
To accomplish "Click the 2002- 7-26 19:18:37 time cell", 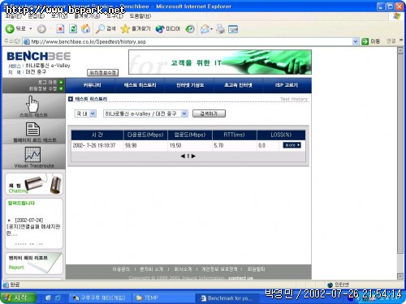I will pyautogui.click(x=94, y=145).
